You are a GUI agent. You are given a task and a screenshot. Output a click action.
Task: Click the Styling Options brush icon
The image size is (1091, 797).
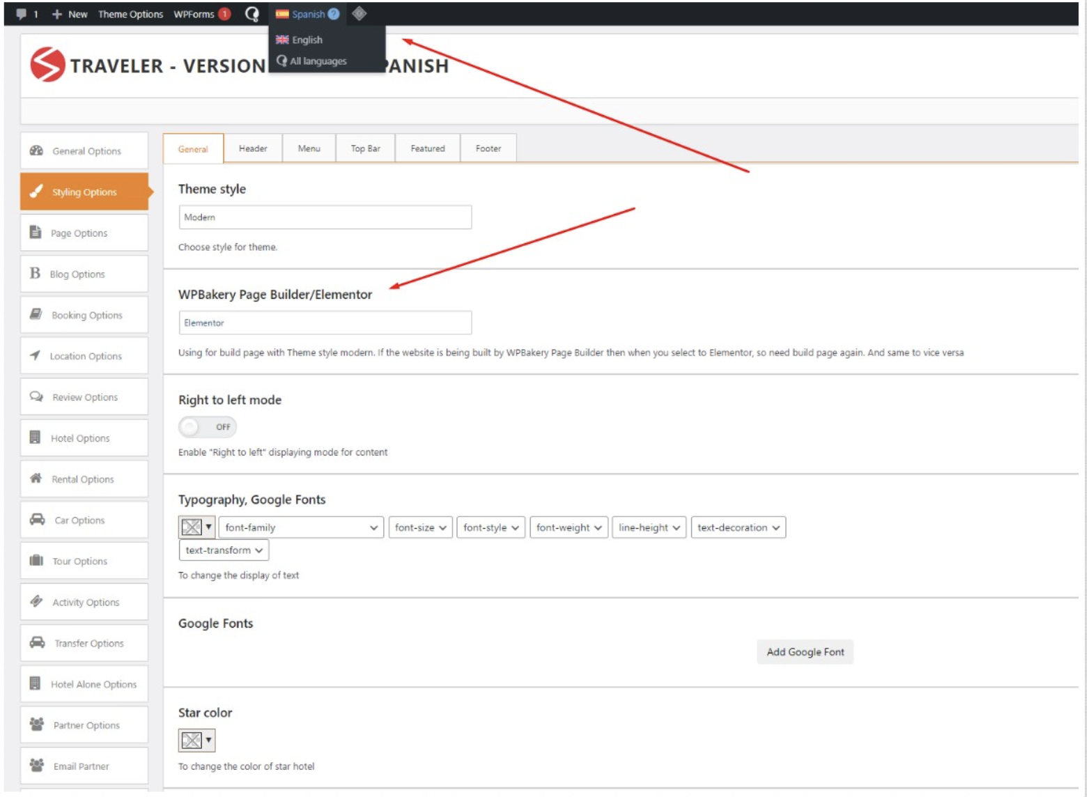point(36,191)
